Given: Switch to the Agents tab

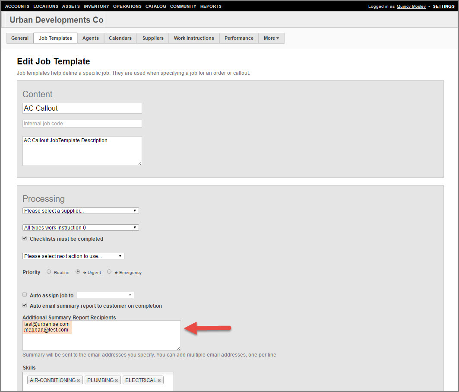Looking at the screenshot, I should [91, 38].
